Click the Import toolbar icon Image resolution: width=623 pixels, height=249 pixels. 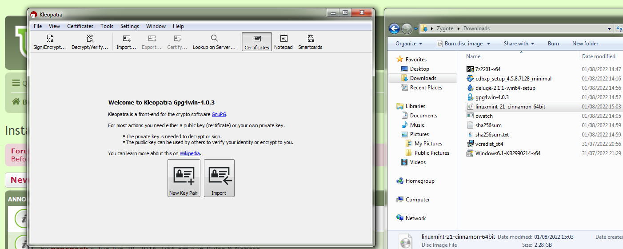pos(126,42)
